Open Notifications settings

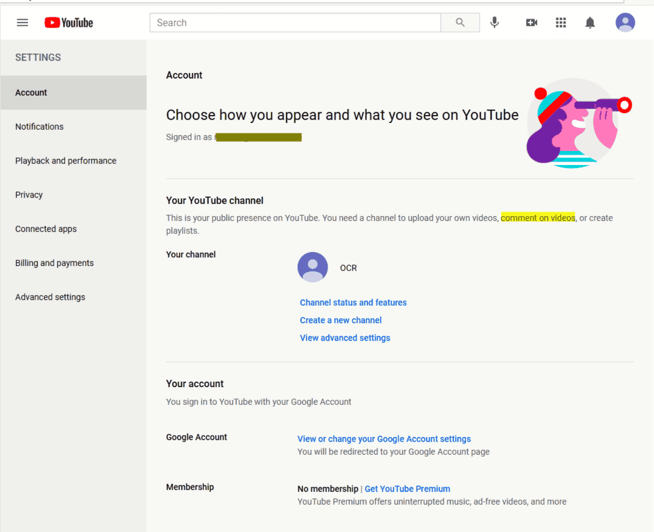pyautogui.click(x=73, y=126)
